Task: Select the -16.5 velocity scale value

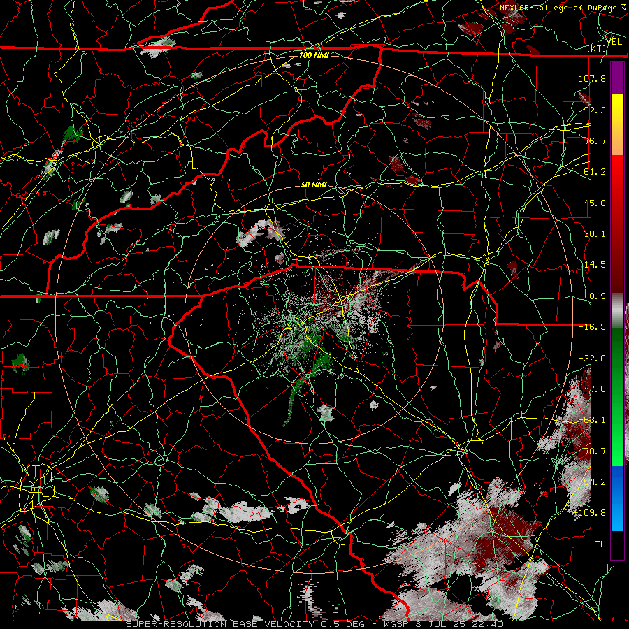Action: (592, 327)
